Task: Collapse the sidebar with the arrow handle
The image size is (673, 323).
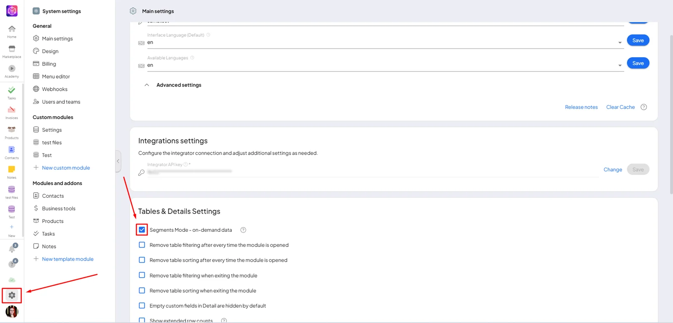Action: pyautogui.click(x=118, y=161)
